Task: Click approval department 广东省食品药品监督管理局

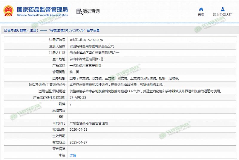Action: 88,123
